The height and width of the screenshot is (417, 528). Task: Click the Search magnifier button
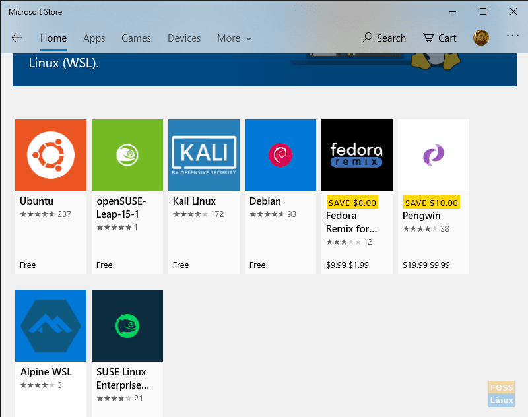(x=383, y=38)
